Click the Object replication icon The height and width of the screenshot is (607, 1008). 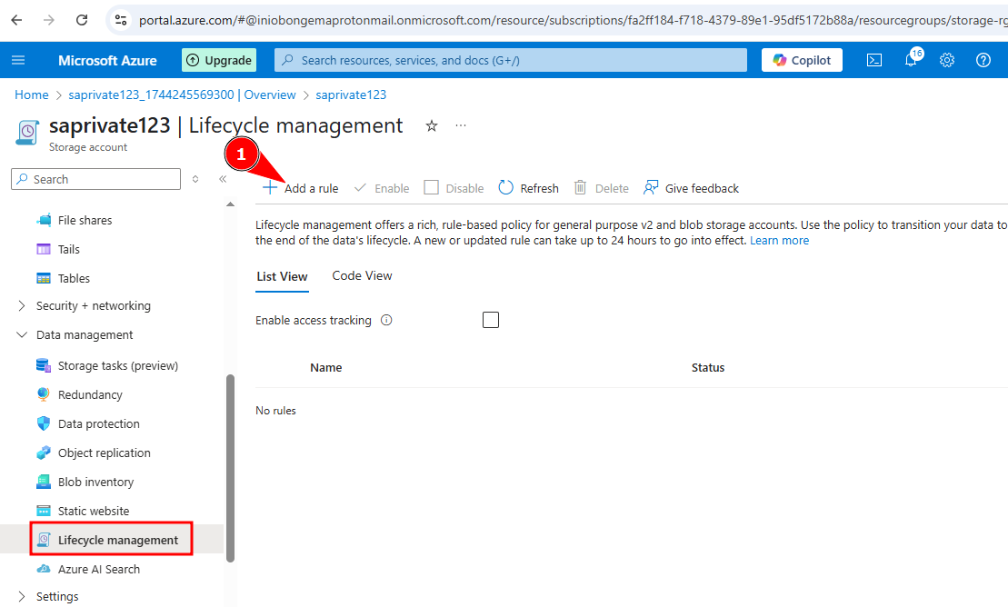44,453
